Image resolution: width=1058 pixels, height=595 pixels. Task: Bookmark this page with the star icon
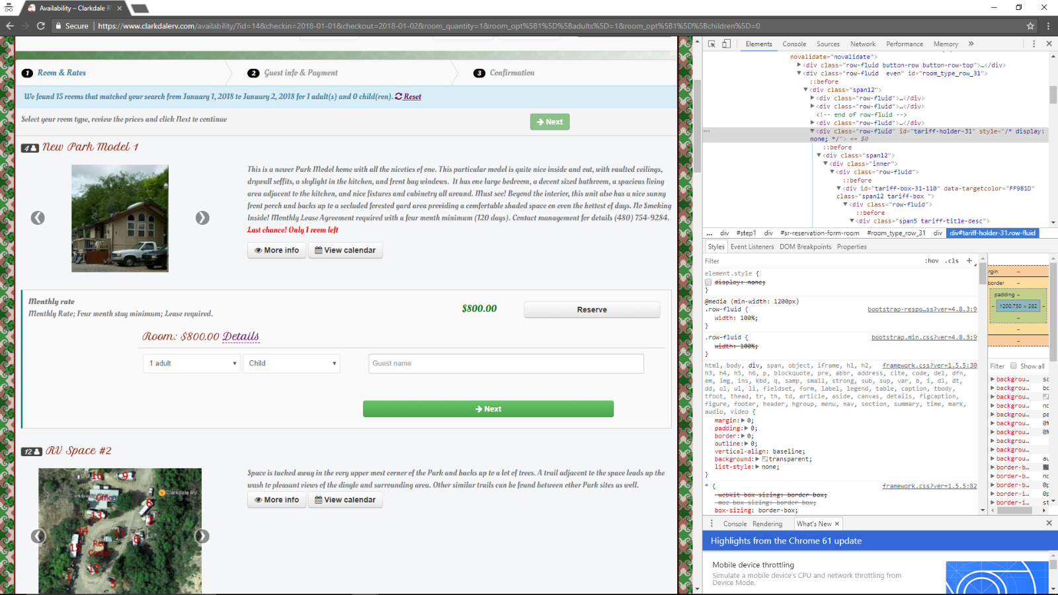click(1030, 26)
